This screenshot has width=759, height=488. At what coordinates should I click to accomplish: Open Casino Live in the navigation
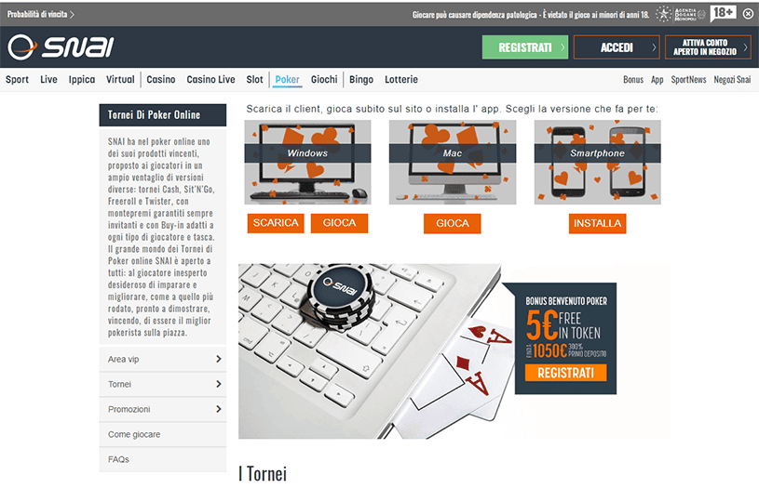tap(210, 79)
